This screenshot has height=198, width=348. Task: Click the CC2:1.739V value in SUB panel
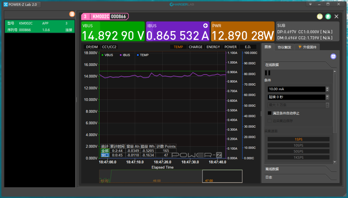pos(308,38)
